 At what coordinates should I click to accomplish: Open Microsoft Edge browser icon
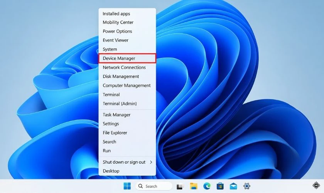pyautogui.click(x=207, y=186)
